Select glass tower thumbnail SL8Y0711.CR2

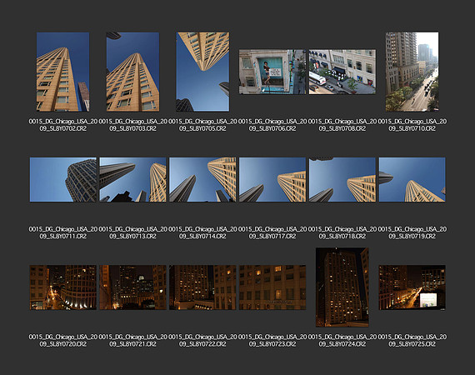(63, 180)
